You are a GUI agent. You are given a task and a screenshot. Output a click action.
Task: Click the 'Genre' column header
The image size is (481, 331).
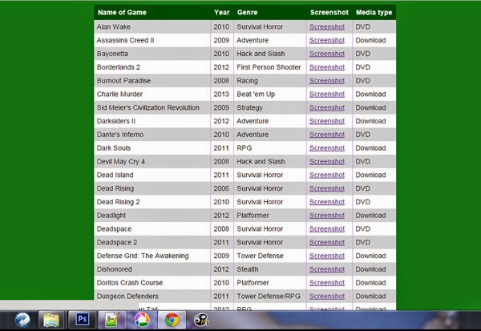[247, 13]
